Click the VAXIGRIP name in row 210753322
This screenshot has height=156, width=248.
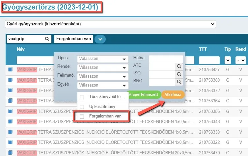[x=27, y=142]
